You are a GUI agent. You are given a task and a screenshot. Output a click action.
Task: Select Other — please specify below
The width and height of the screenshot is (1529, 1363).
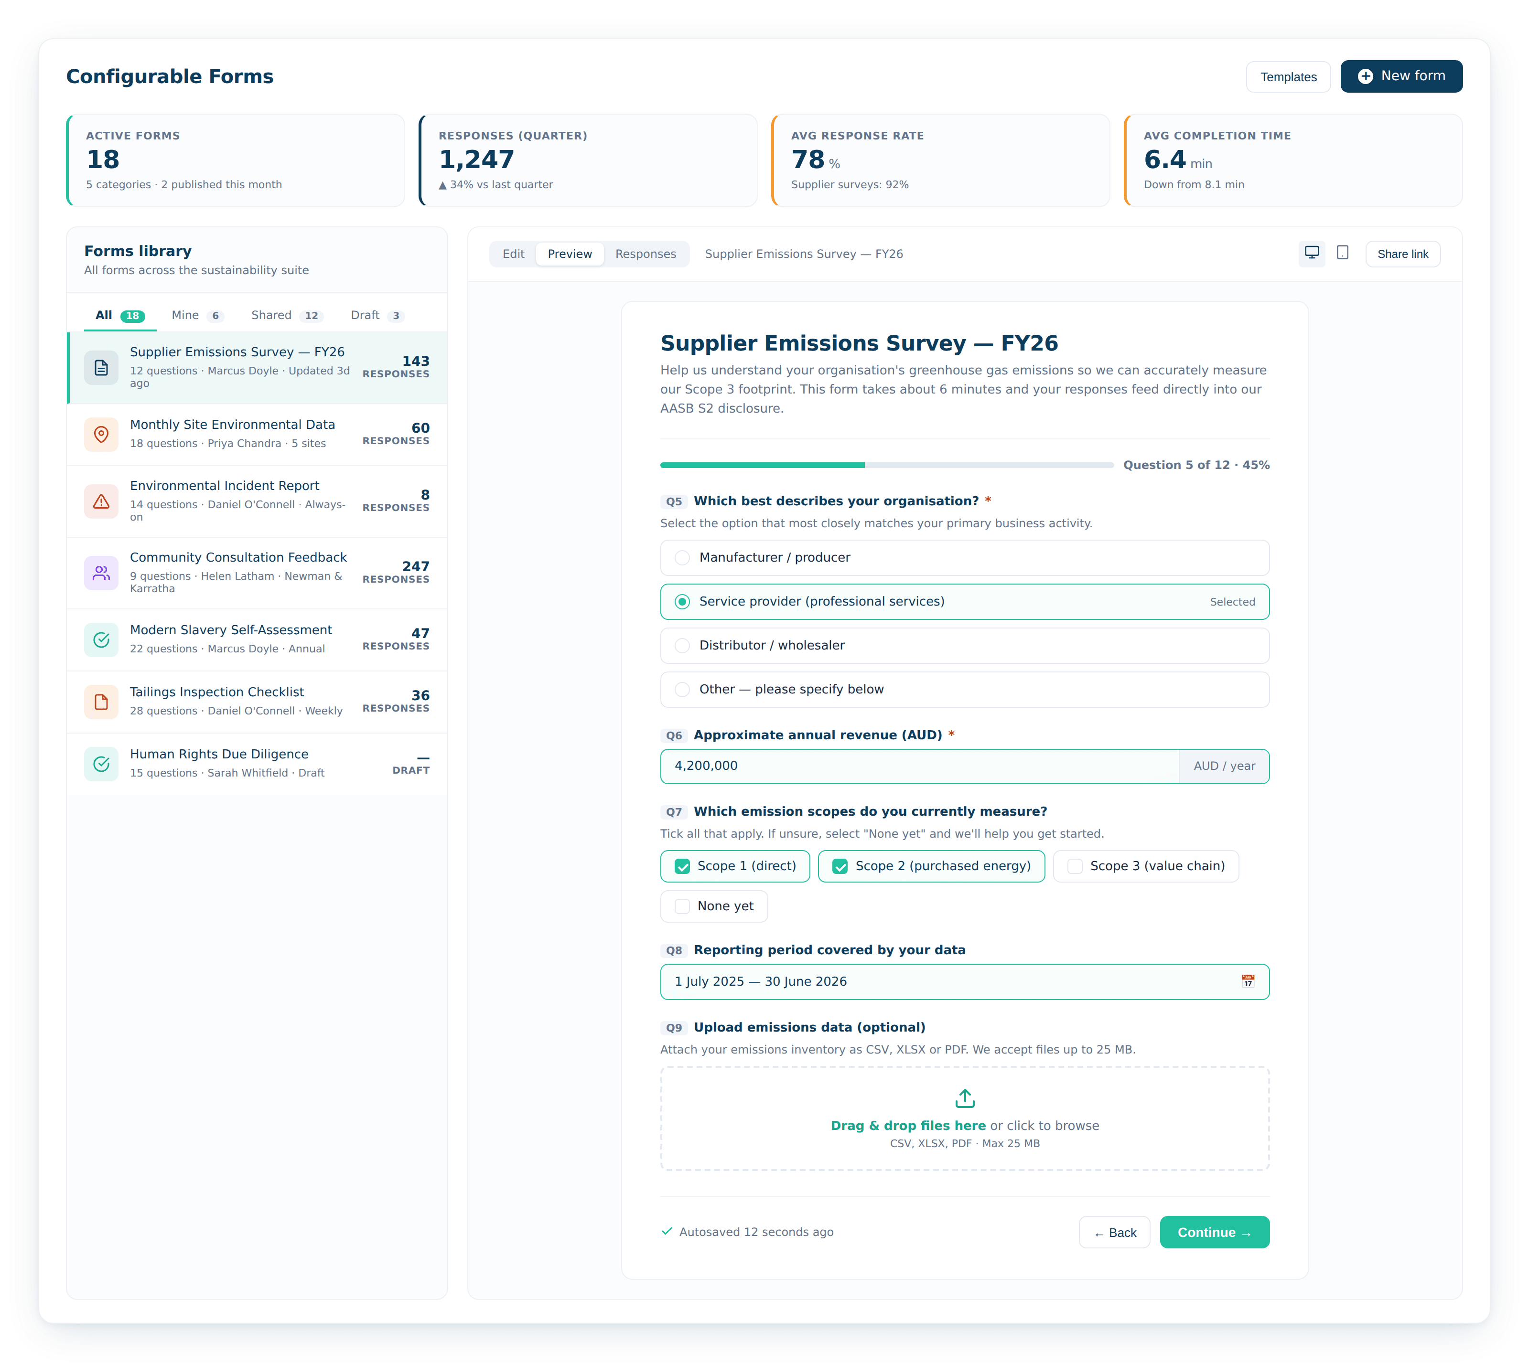pos(964,689)
